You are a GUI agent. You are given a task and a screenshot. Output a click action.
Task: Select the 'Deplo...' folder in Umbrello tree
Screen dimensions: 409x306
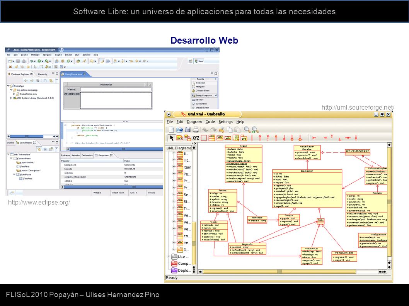click(x=181, y=270)
